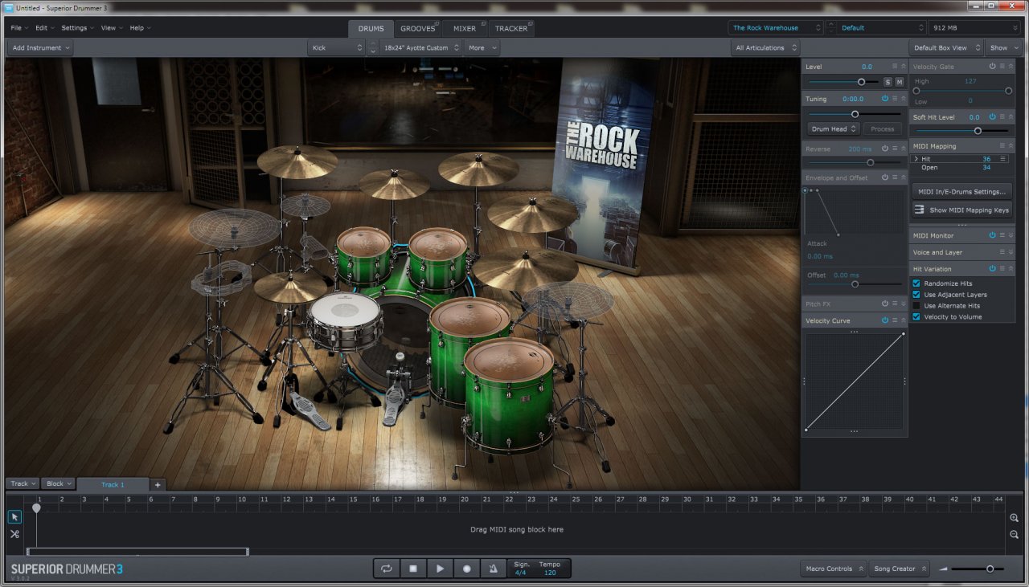Click MIDI In/E-Drums Settings button
The height and width of the screenshot is (587, 1029).
[962, 192]
